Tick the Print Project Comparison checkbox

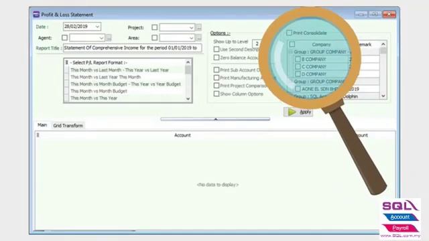coord(217,86)
